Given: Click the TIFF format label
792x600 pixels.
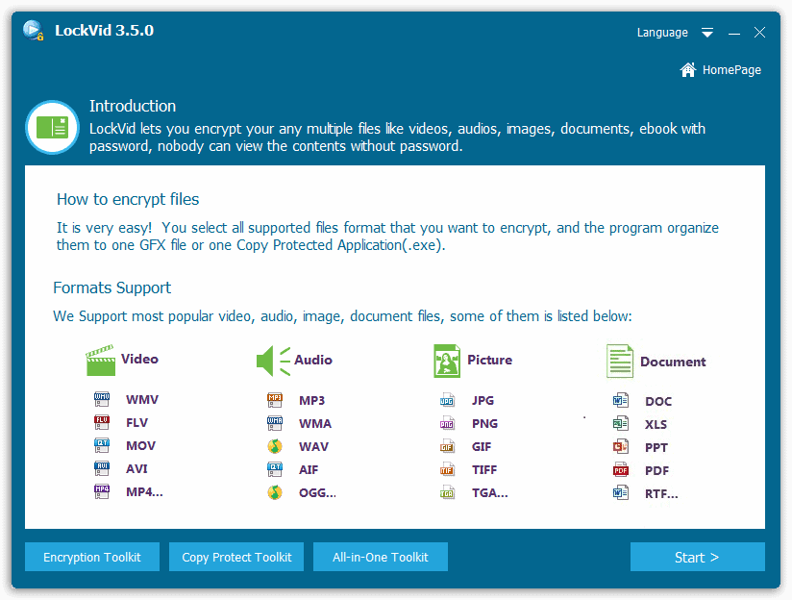Looking at the screenshot, I should point(484,470).
